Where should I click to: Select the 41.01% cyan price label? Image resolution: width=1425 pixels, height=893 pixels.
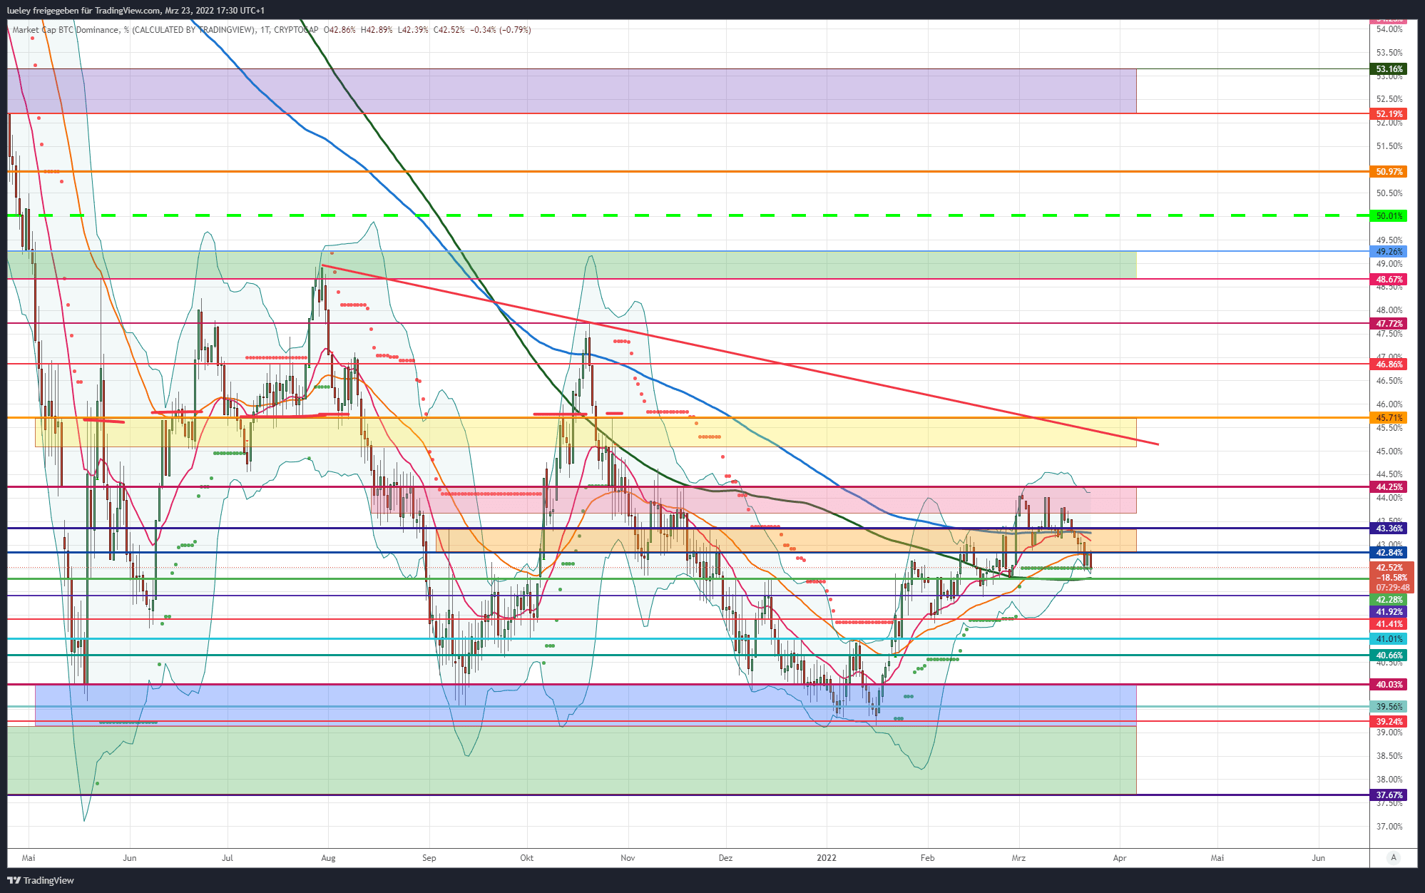coord(1389,639)
